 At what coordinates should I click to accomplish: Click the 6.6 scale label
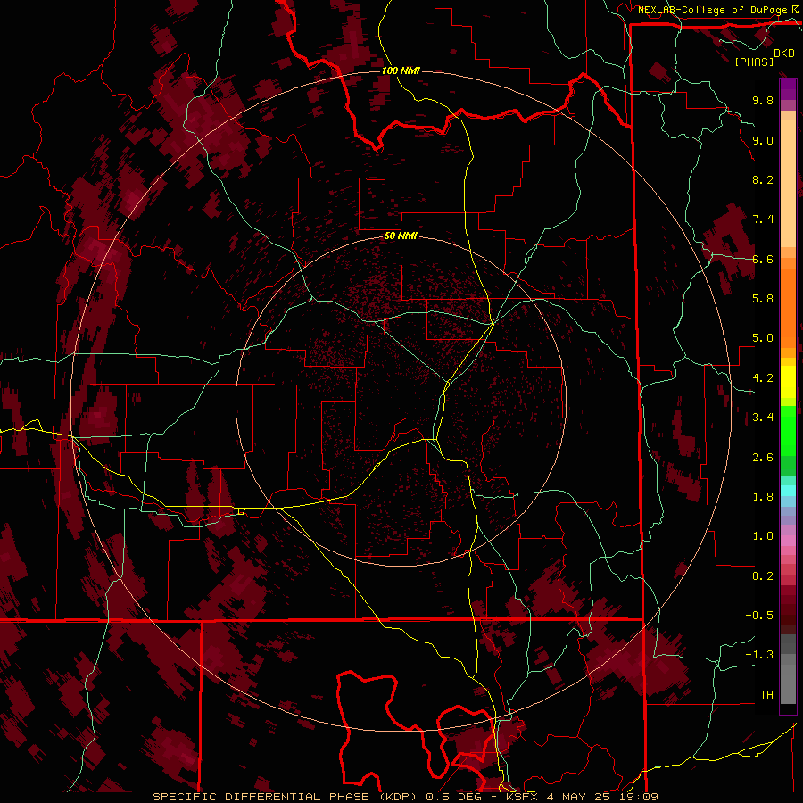(763, 259)
